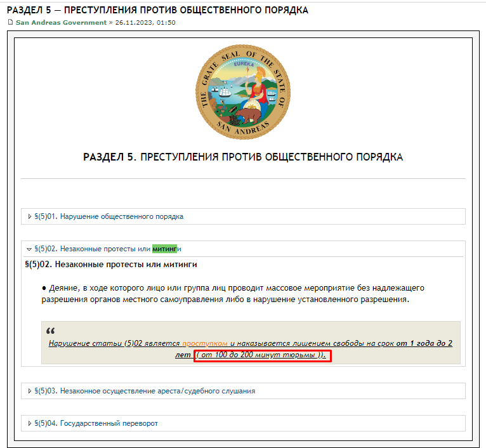Click the bullet paragraph starting with "Деяние"
Image resolution: width=486 pixels, height=448 pixels.
(228, 293)
